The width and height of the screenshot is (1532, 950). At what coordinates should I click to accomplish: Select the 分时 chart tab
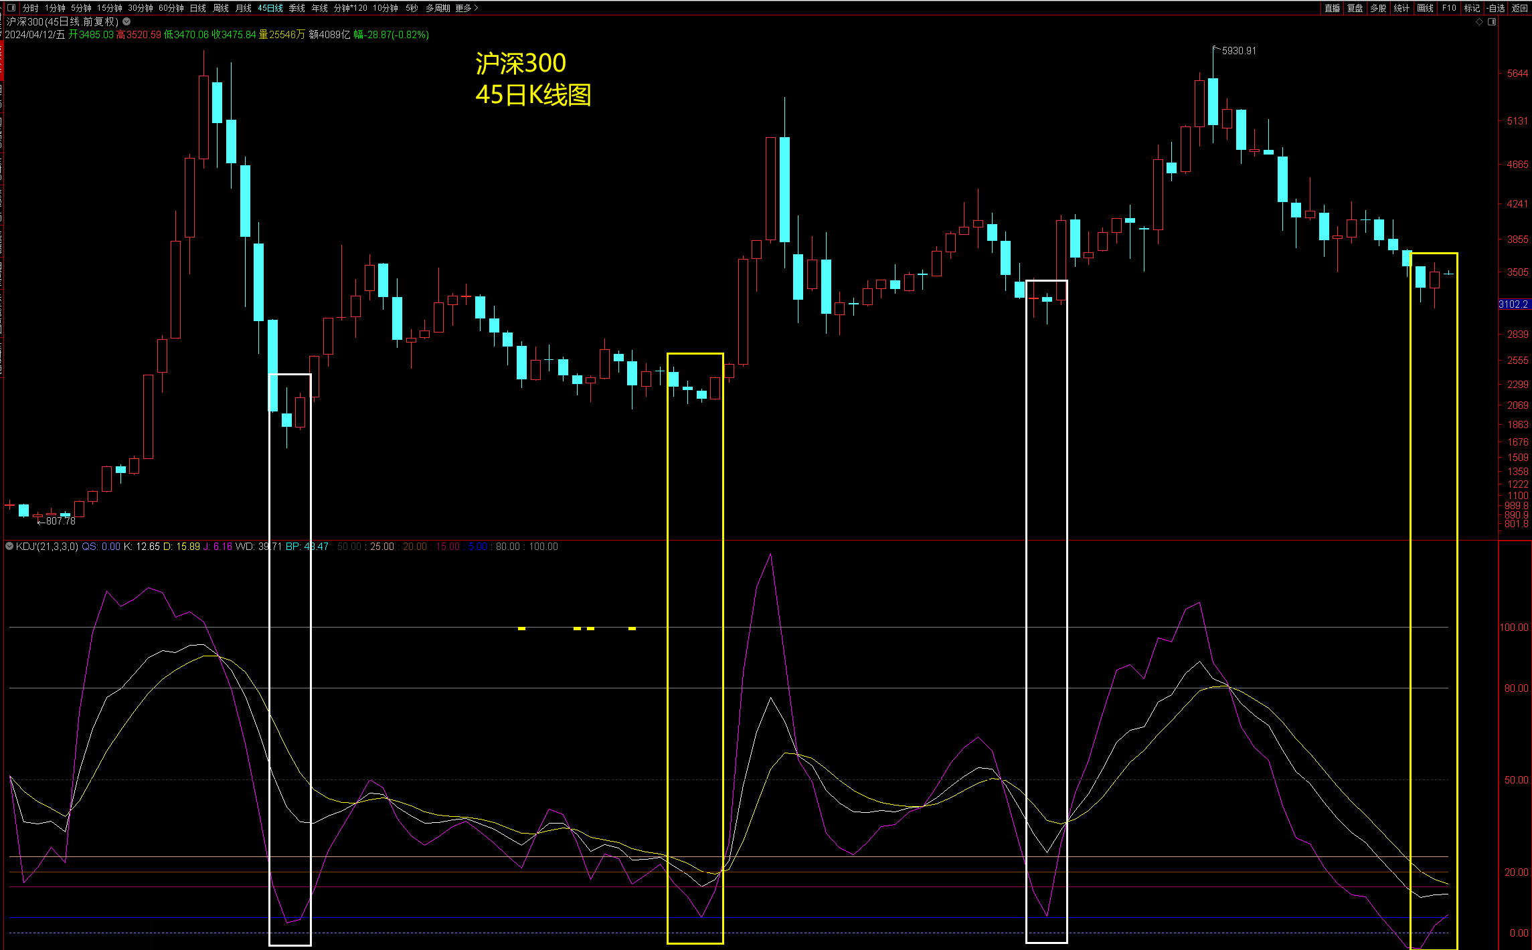point(30,8)
